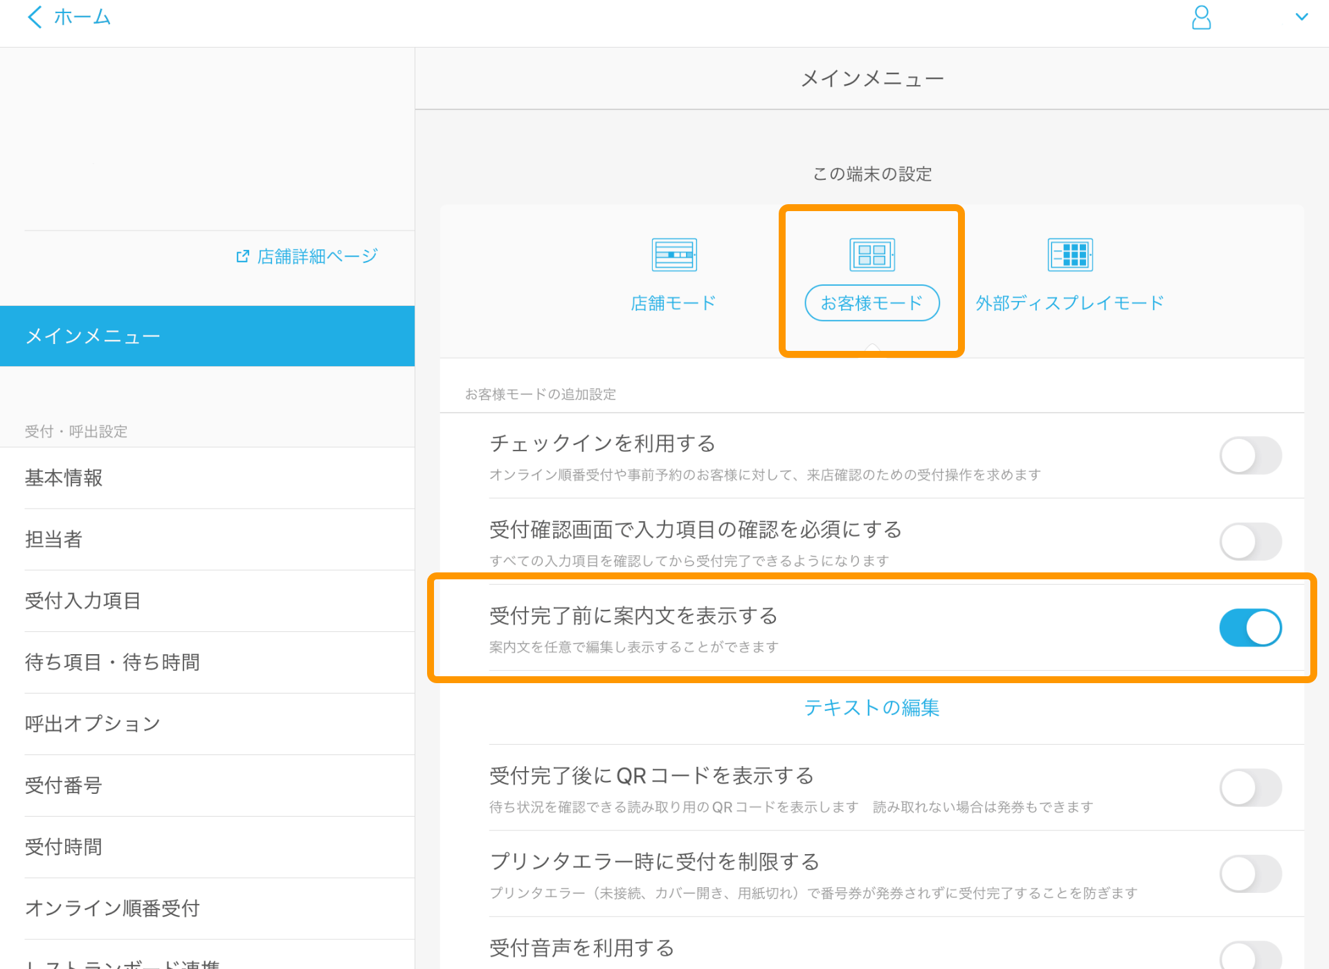The height and width of the screenshot is (969, 1329).
Task: Open 基本情報 in the sidebar
Action: (x=64, y=478)
